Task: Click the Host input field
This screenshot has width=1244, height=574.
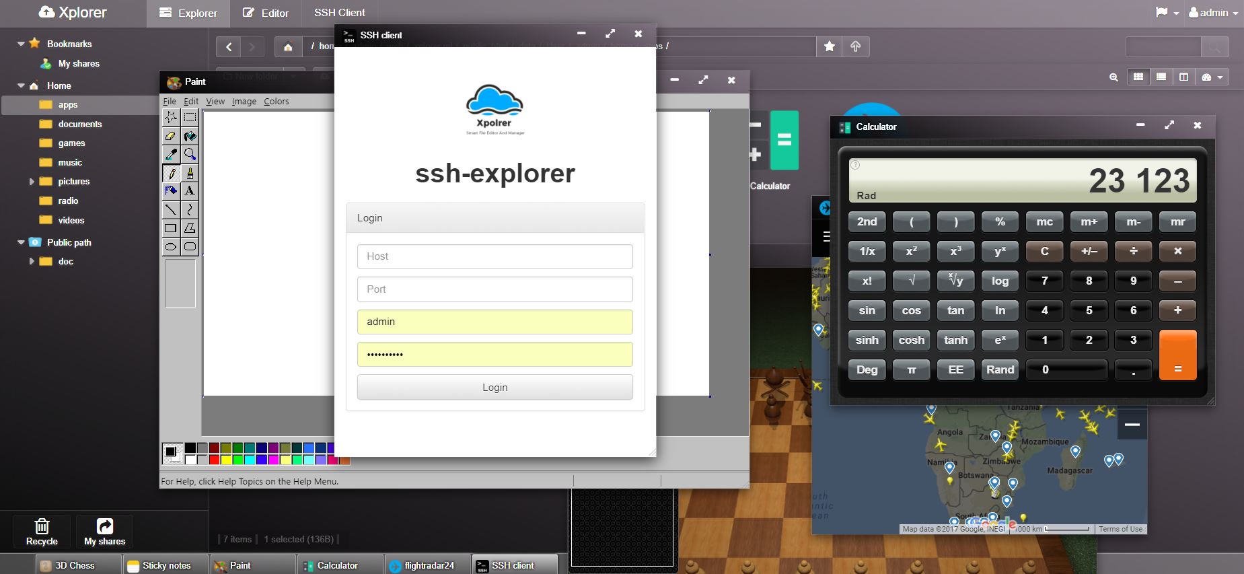Action: tap(495, 256)
